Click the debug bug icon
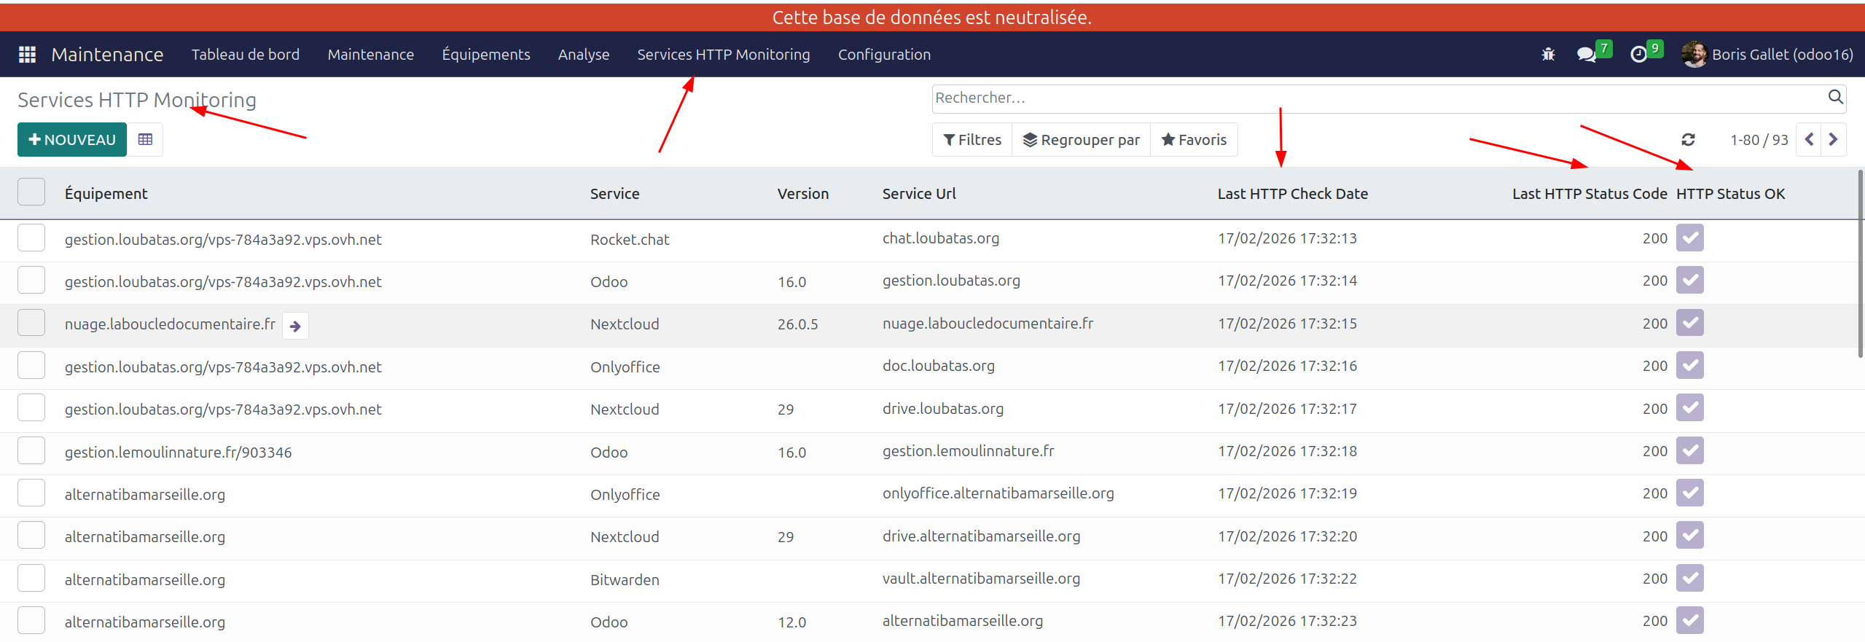This screenshot has width=1865, height=642. pyautogui.click(x=1548, y=55)
